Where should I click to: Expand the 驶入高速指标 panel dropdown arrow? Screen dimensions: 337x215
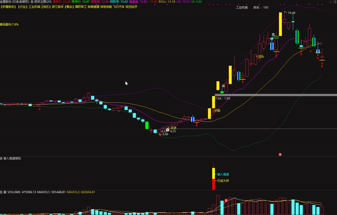(x=1, y=158)
